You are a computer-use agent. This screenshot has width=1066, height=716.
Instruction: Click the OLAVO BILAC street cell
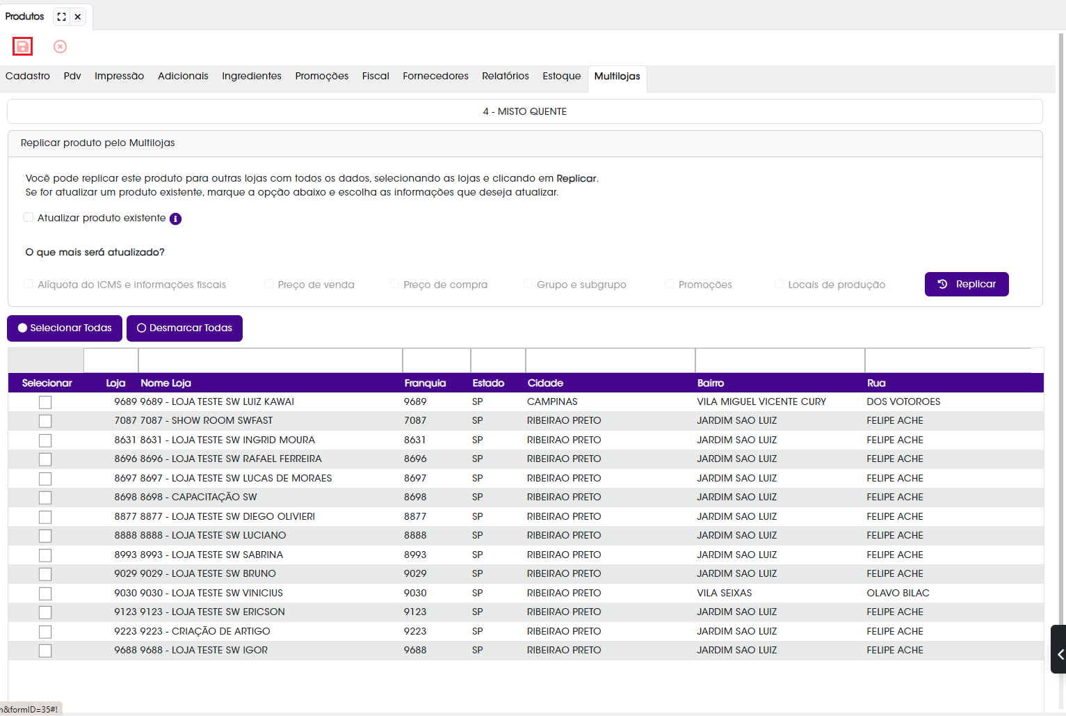click(898, 594)
